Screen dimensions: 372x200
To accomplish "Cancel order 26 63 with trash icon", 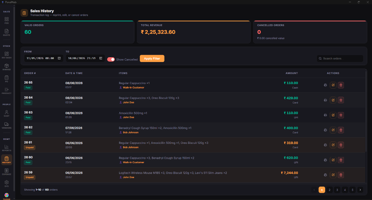I will pos(341,115).
